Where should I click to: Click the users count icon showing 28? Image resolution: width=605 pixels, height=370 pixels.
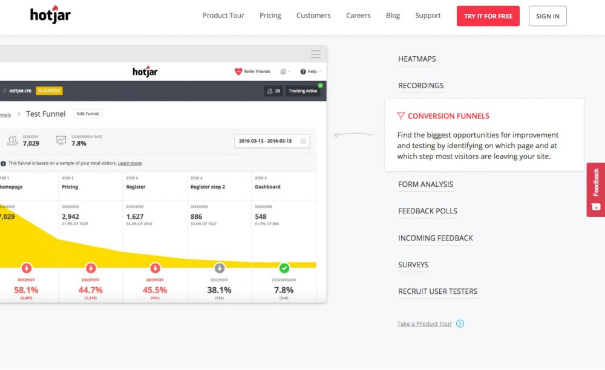(270, 91)
